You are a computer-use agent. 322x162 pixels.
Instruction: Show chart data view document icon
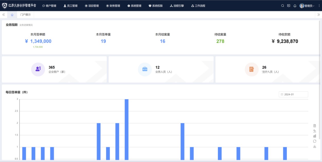pos(315,126)
